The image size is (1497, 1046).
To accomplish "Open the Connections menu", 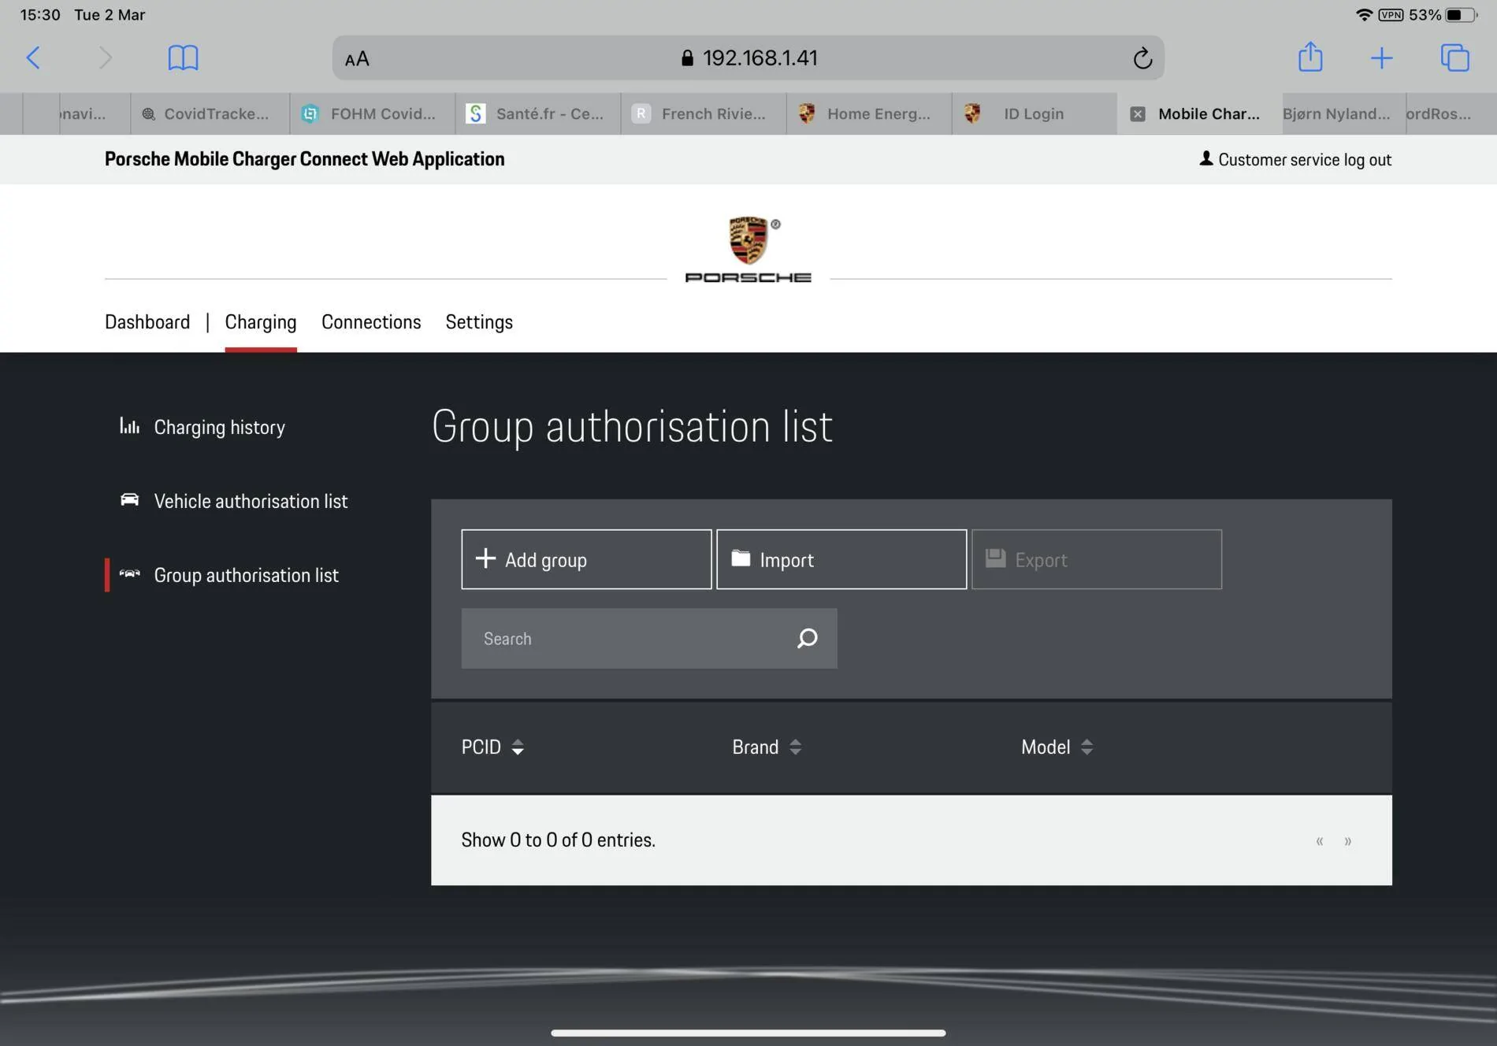I will tap(371, 322).
